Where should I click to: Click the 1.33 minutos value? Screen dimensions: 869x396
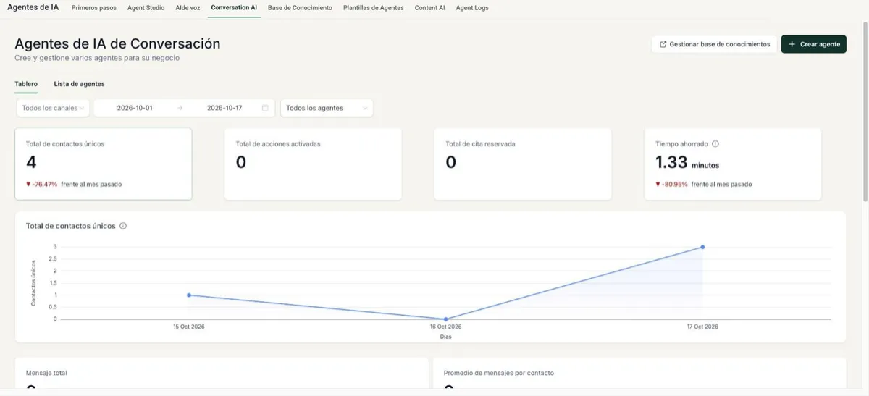[x=687, y=163]
